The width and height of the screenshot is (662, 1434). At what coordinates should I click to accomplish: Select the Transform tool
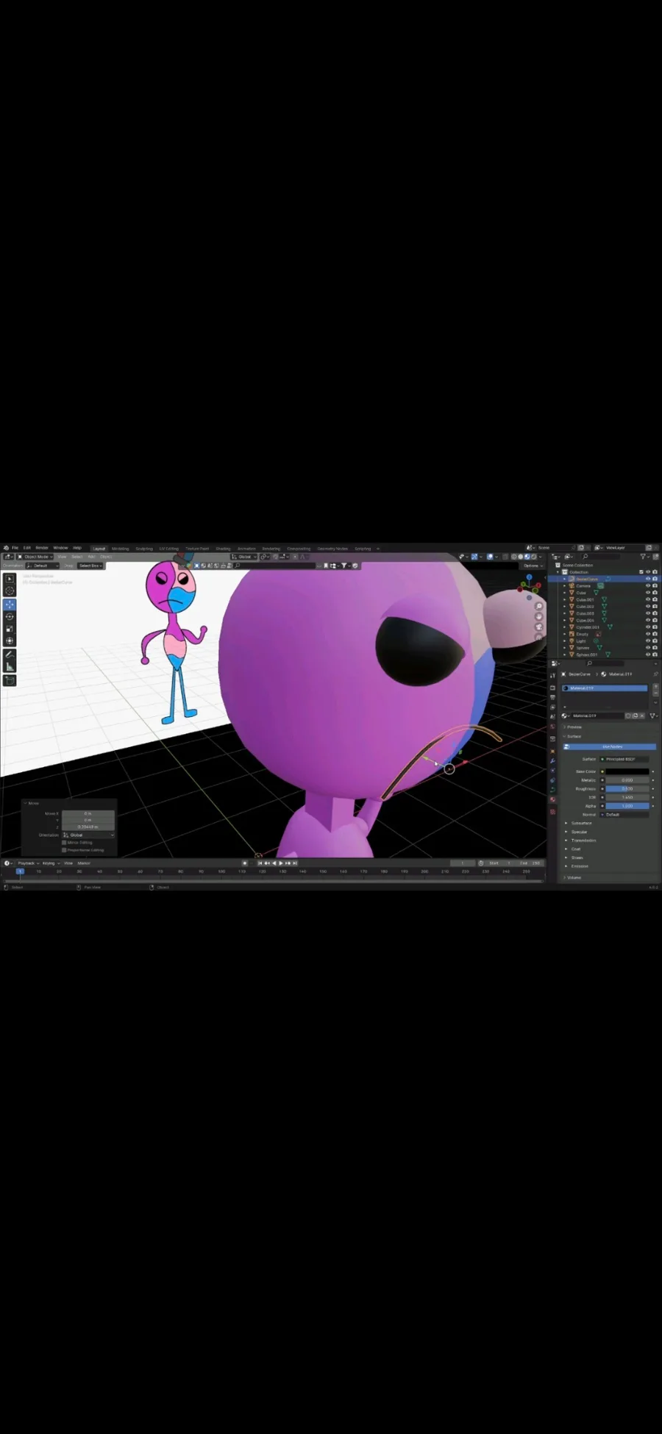coord(10,641)
